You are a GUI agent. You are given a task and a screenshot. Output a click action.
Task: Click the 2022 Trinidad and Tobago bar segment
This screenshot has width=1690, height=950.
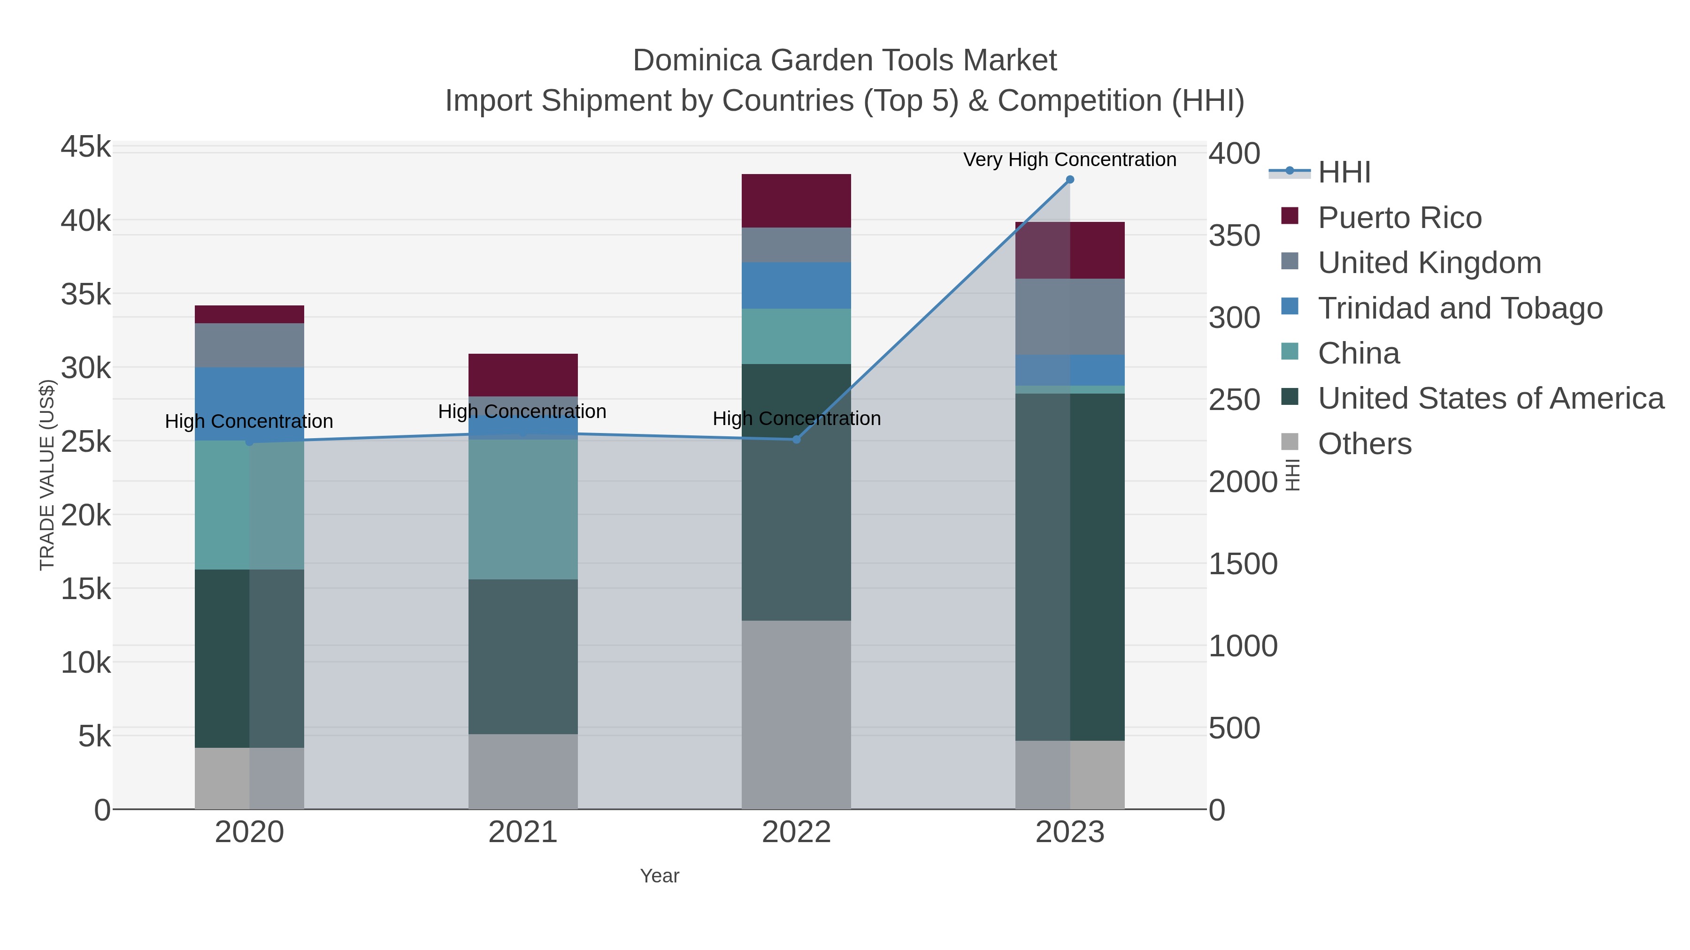(797, 286)
